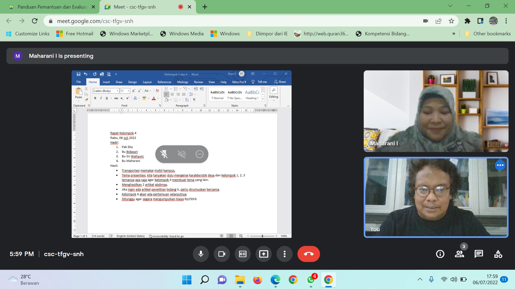
Task: Click the Present now screen-share icon
Action: point(263,254)
